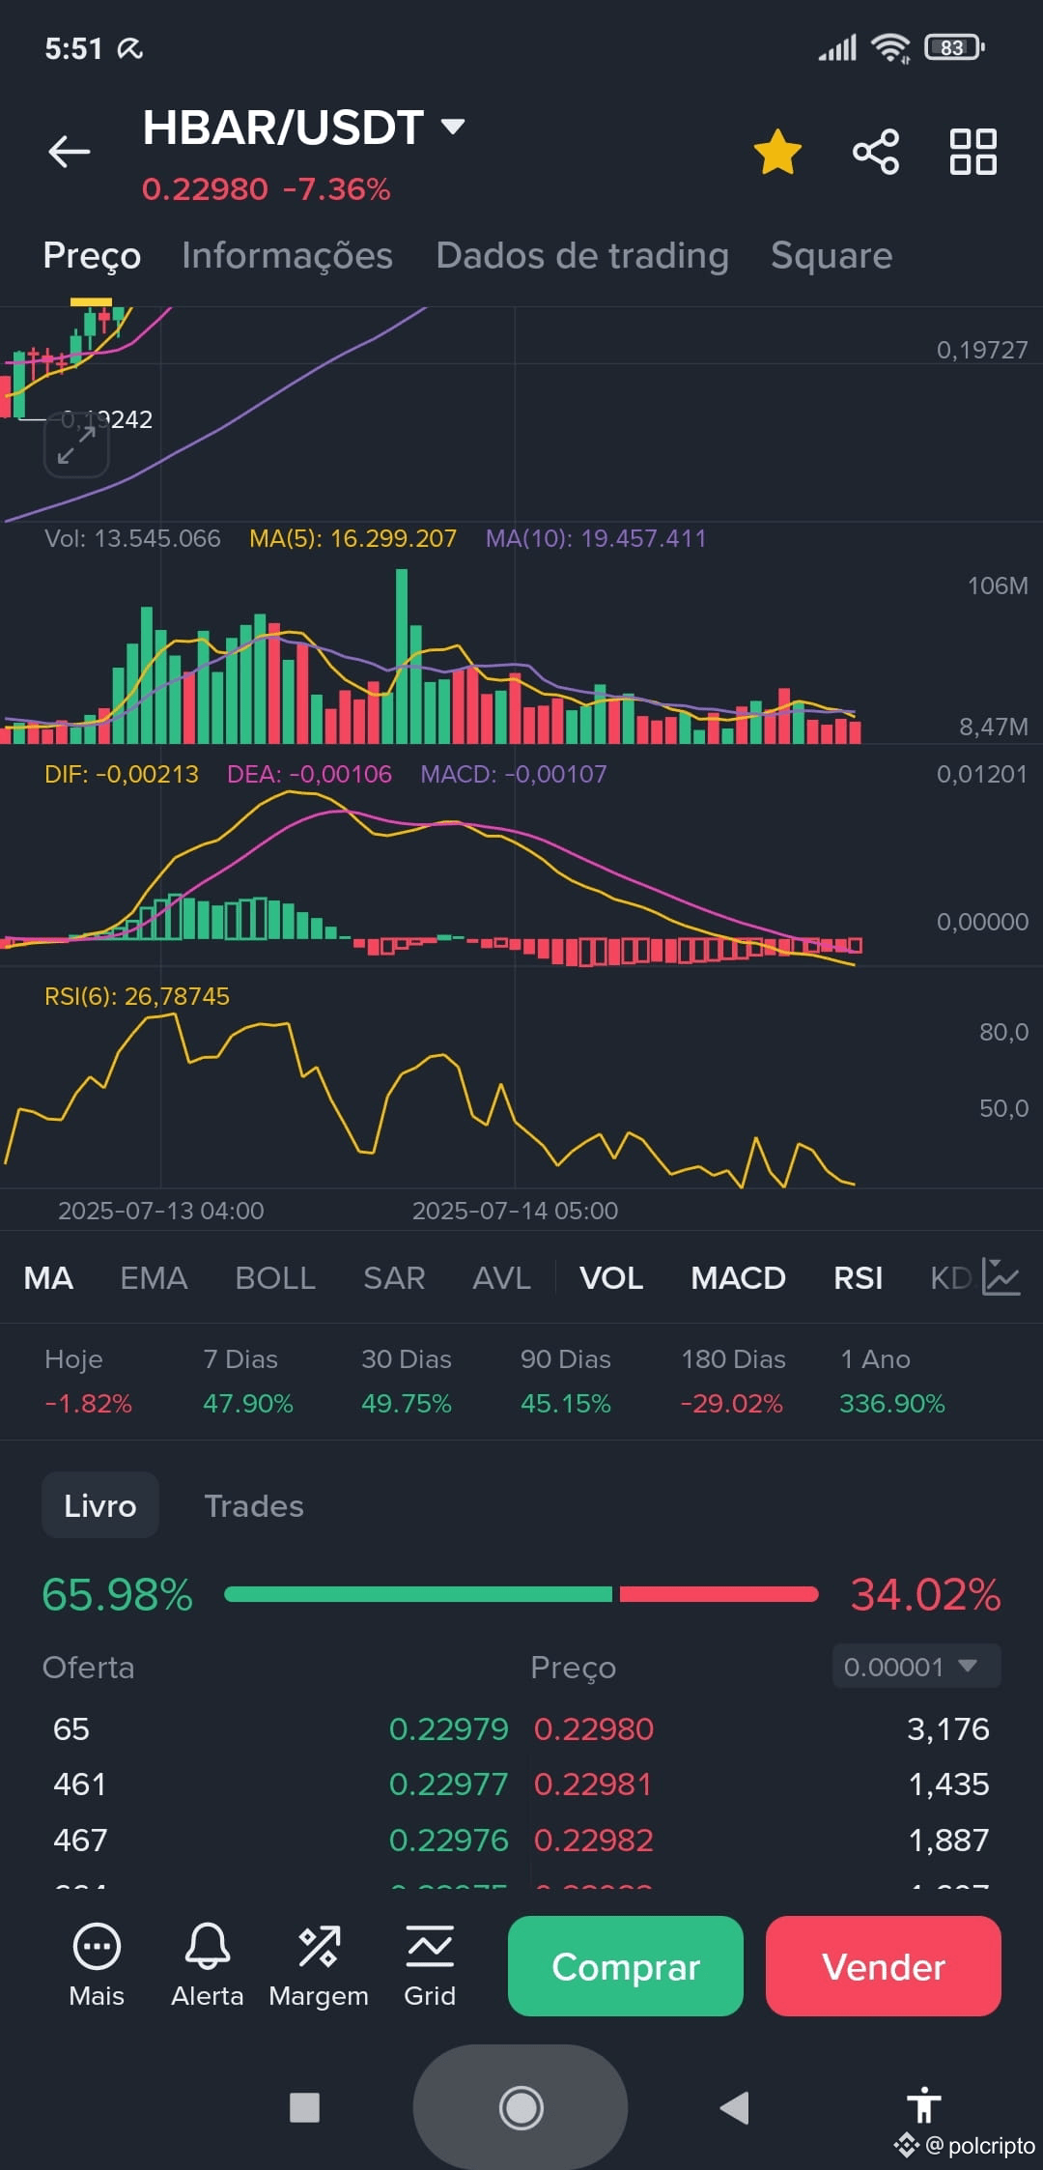
Task: Switch to the Preço tab
Action: [92, 255]
